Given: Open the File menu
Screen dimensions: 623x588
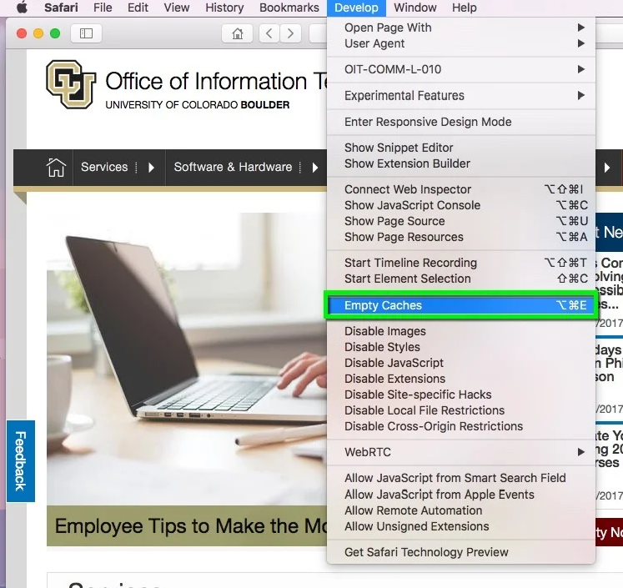Looking at the screenshot, I should (x=103, y=8).
